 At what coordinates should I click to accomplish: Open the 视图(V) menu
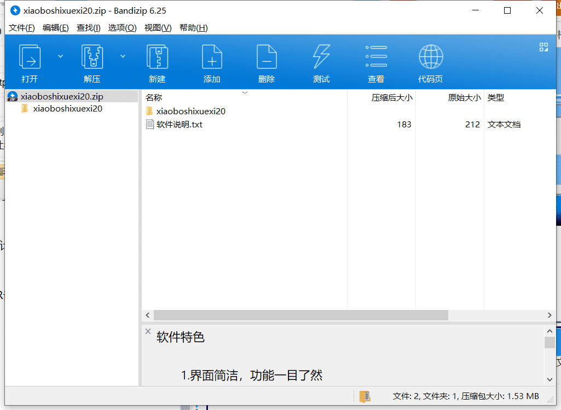pos(158,28)
